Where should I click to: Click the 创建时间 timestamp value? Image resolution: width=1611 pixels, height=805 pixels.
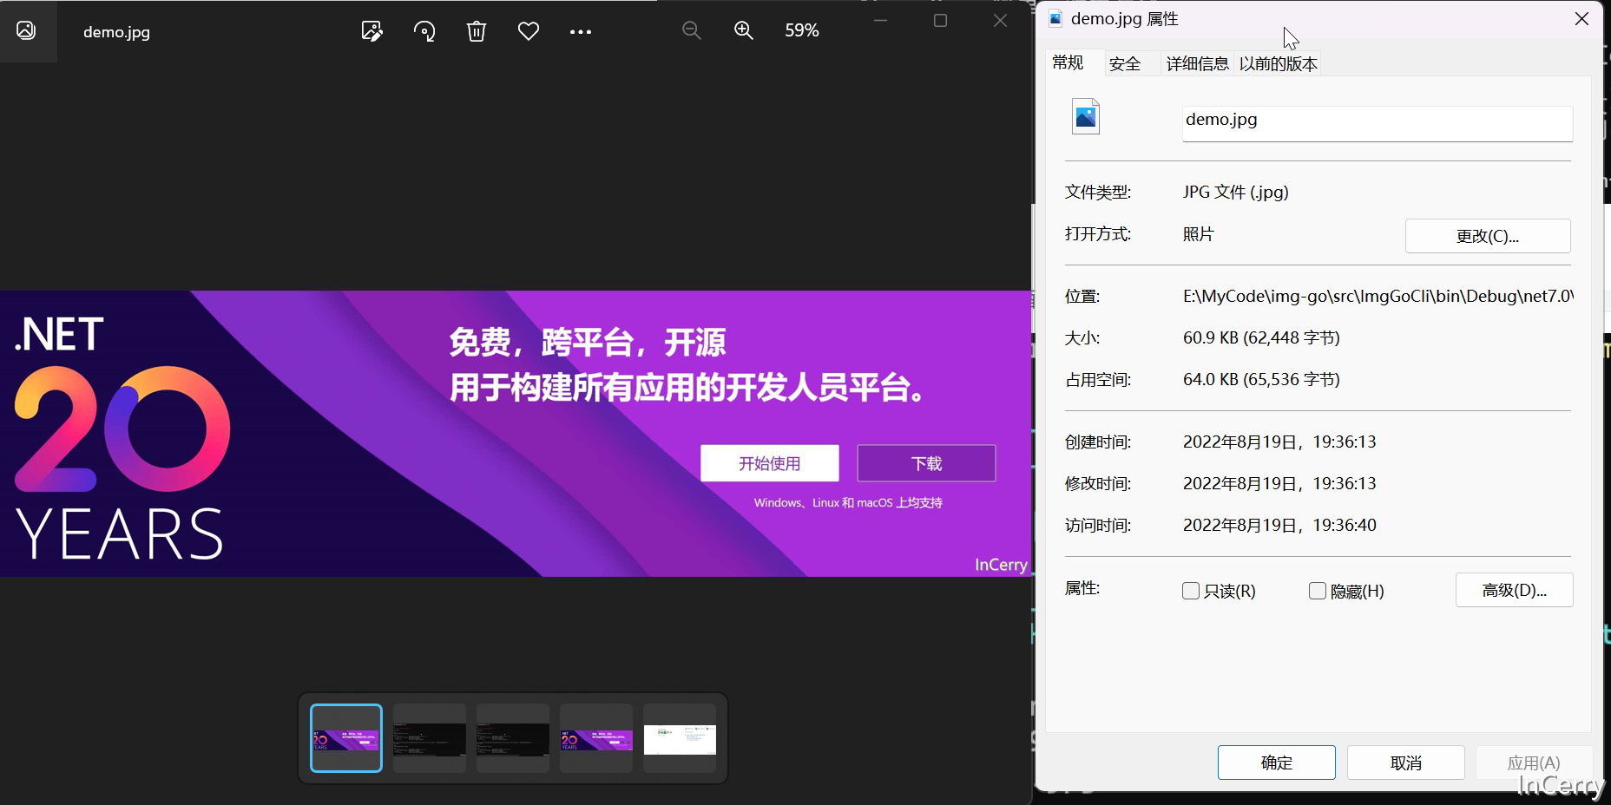(x=1279, y=442)
